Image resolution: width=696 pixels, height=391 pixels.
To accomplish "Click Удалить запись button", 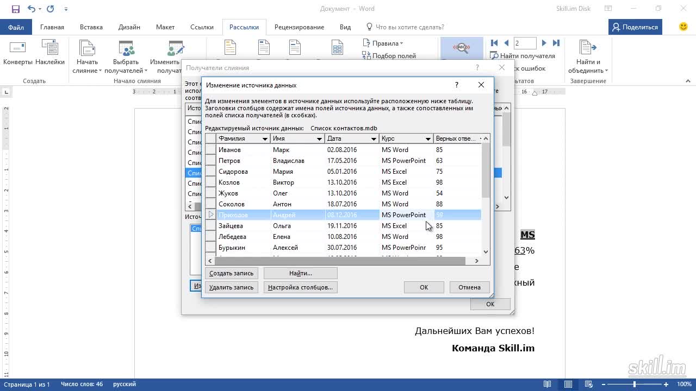I will click(x=231, y=287).
